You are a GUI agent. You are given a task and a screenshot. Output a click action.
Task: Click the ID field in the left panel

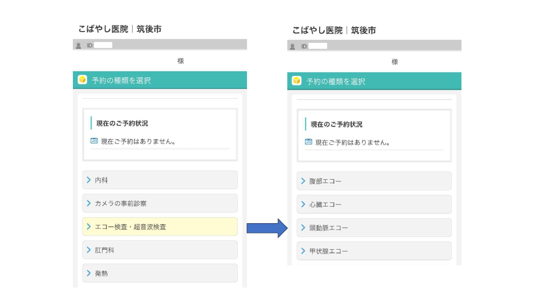[x=103, y=45]
